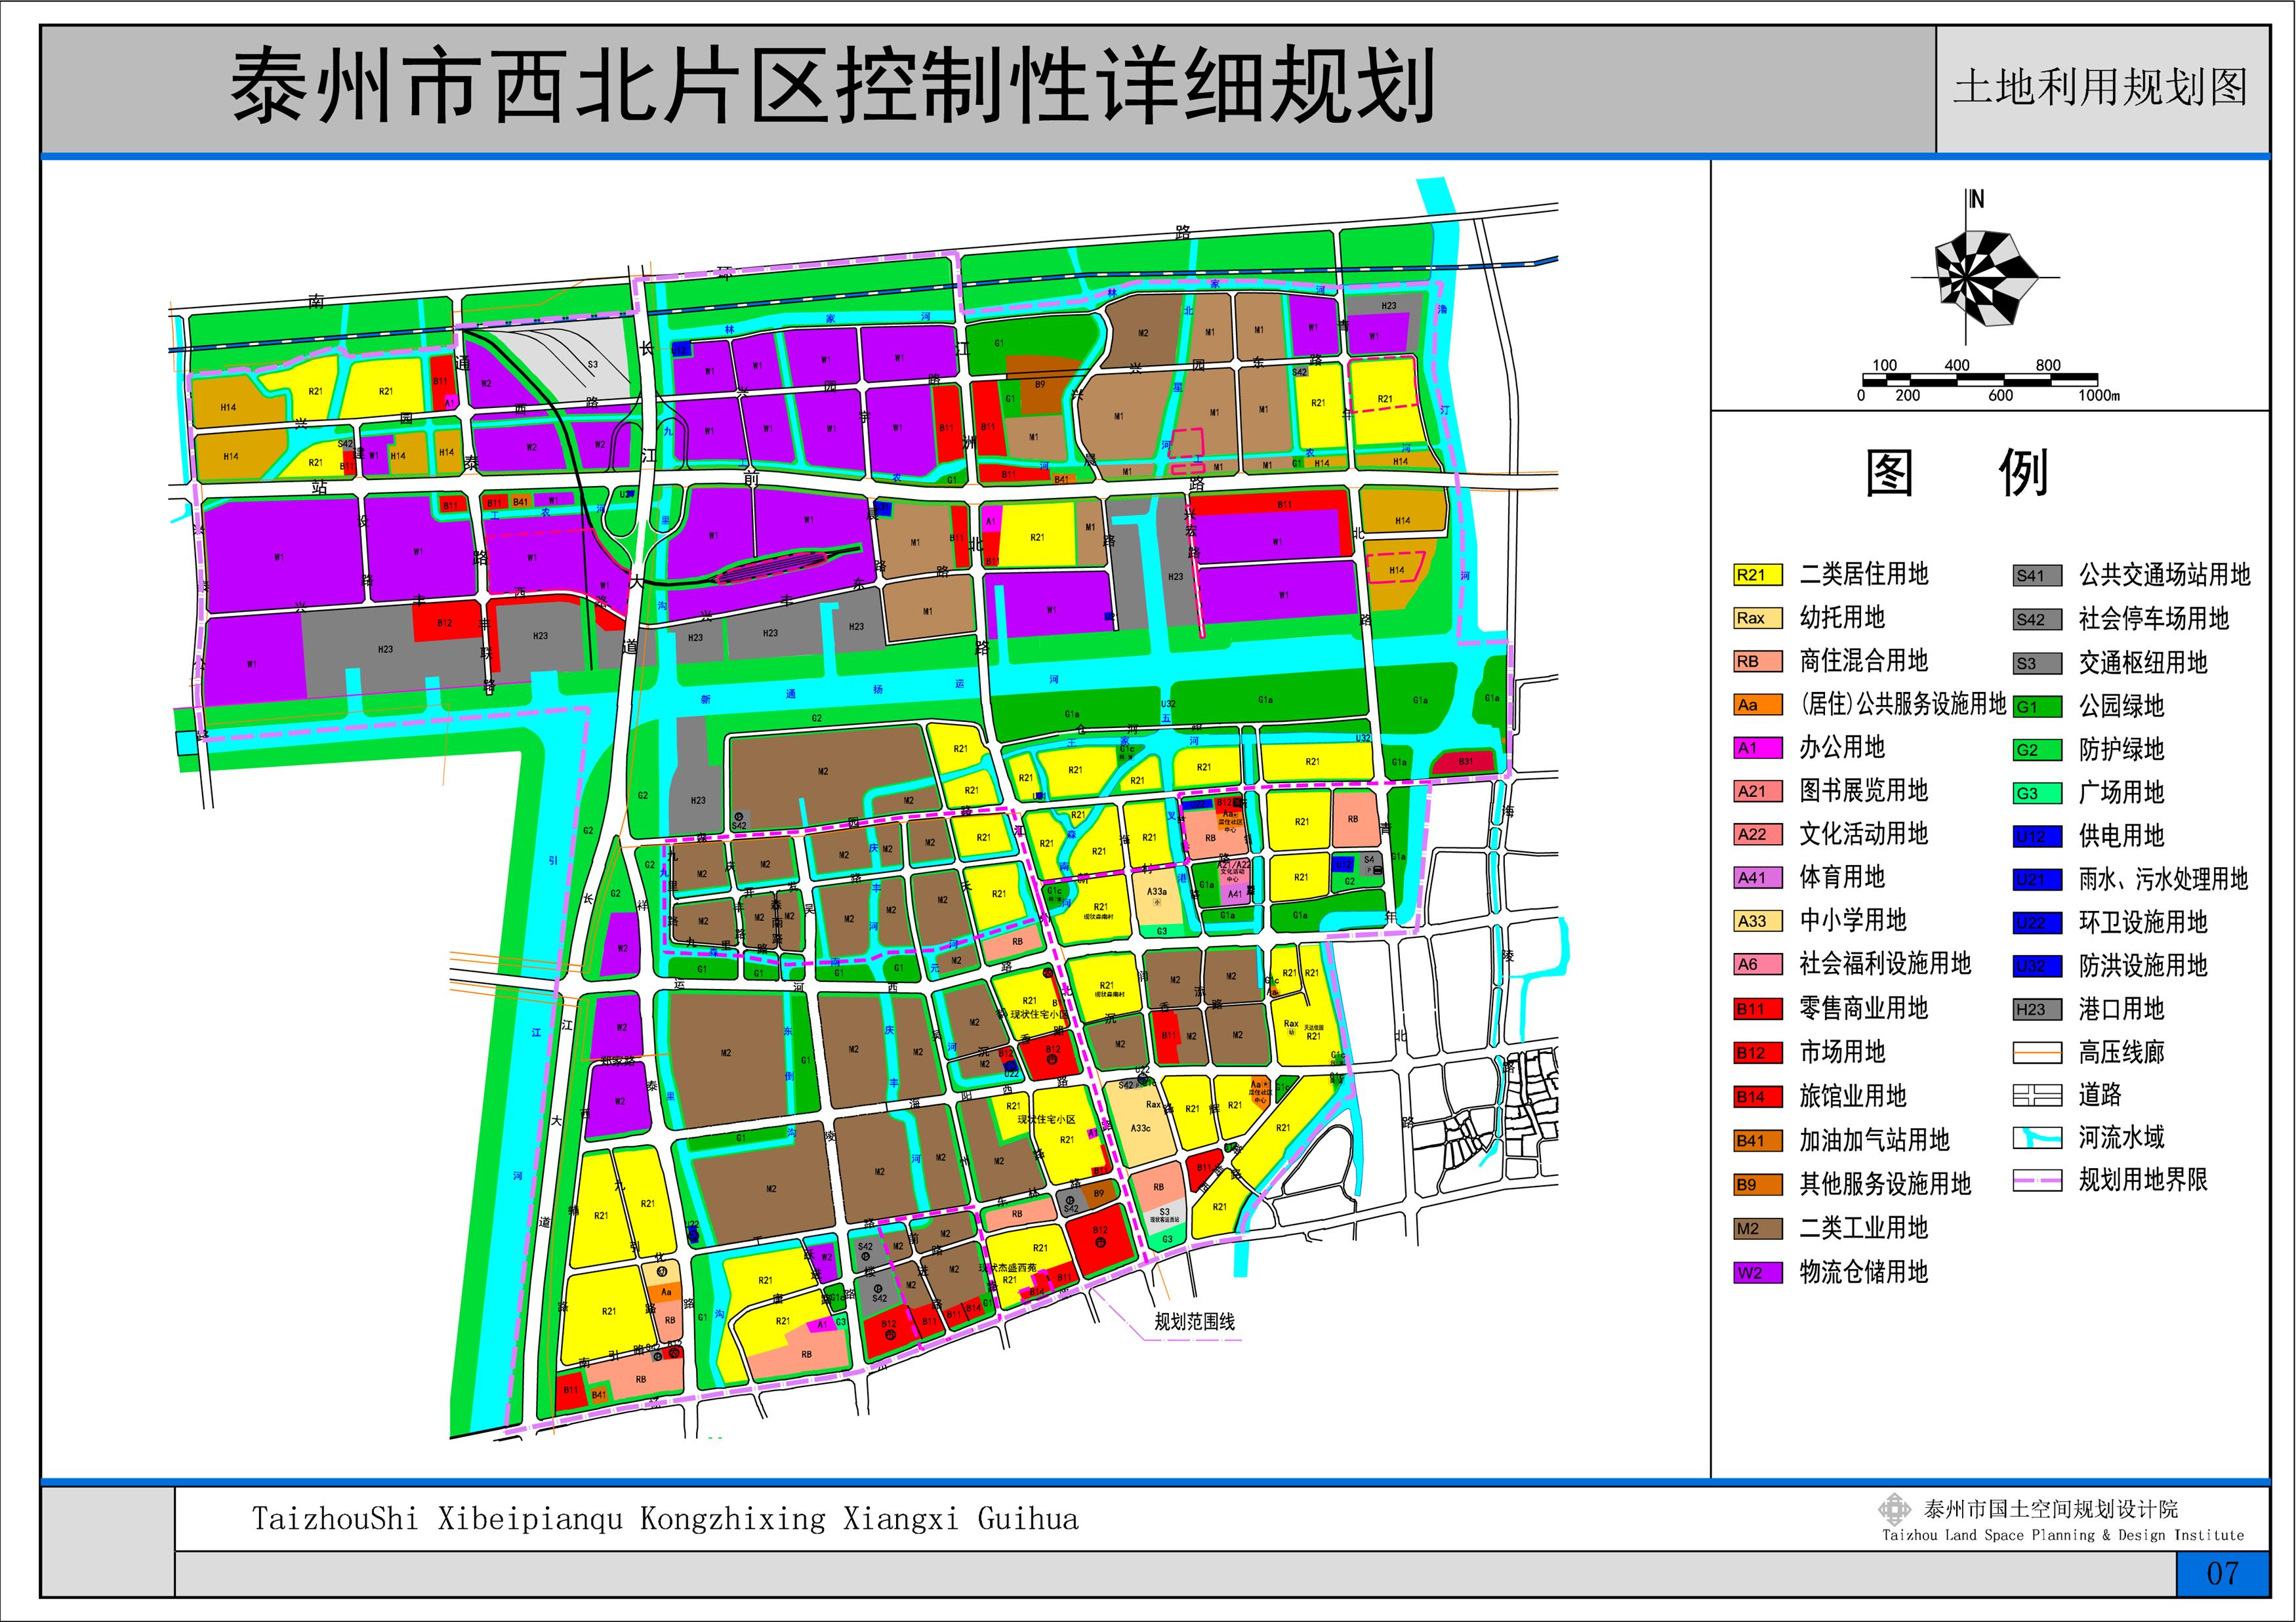Click the 土地利用规划图 title box
Viewport: 2296px width, 1622px height.
(2100, 88)
